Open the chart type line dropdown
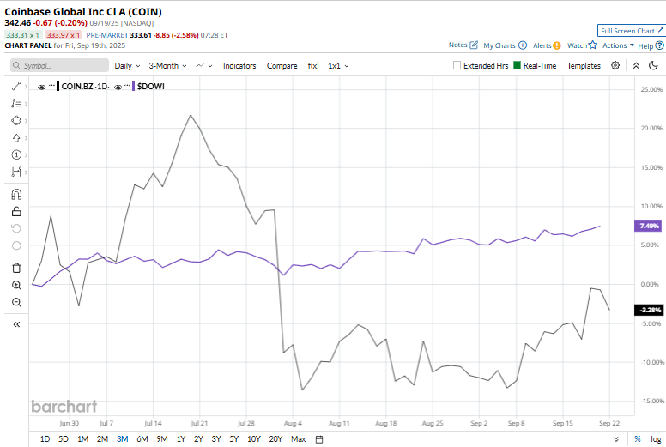 click(x=204, y=66)
